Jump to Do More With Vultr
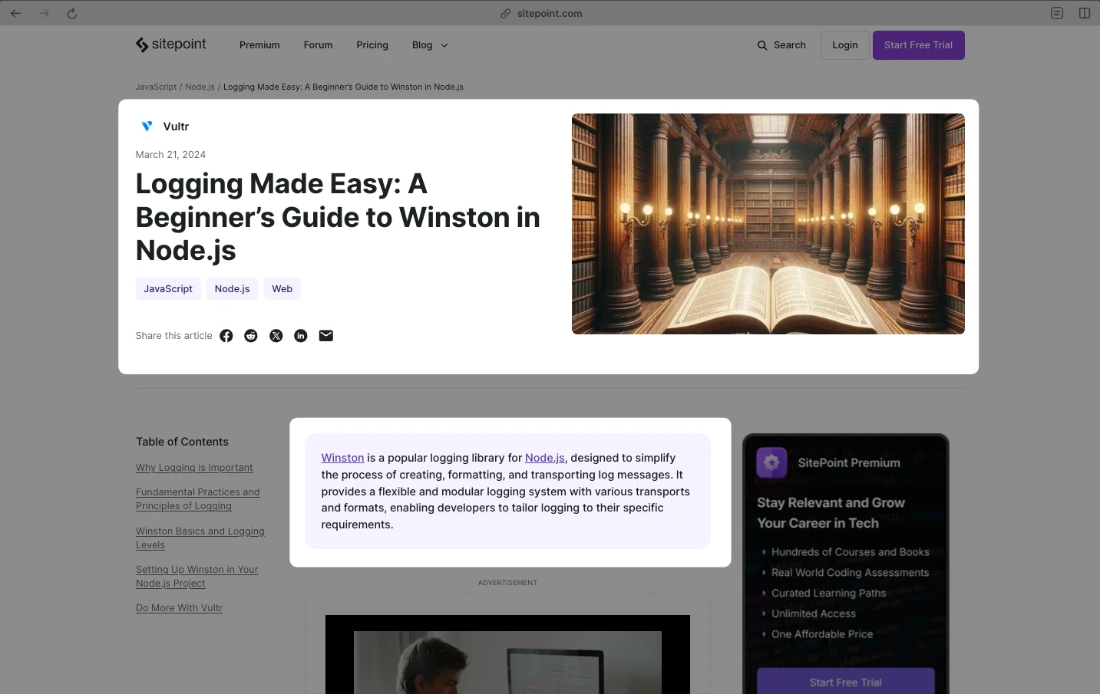Screen dimensions: 1100x694 point(180,608)
